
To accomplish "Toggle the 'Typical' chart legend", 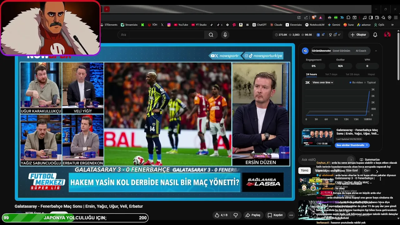I will tap(370, 82).
